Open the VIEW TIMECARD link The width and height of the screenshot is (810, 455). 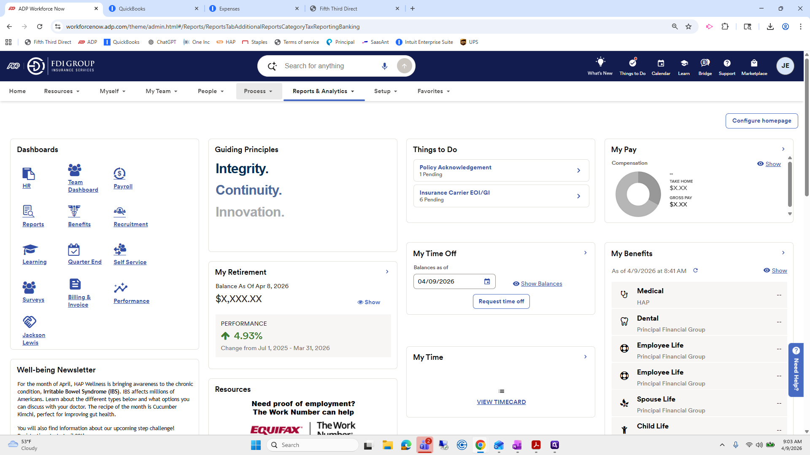501,402
